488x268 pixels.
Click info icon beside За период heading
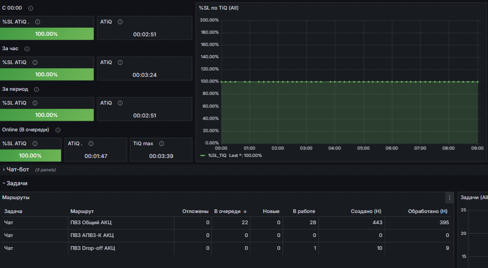pos(36,90)
